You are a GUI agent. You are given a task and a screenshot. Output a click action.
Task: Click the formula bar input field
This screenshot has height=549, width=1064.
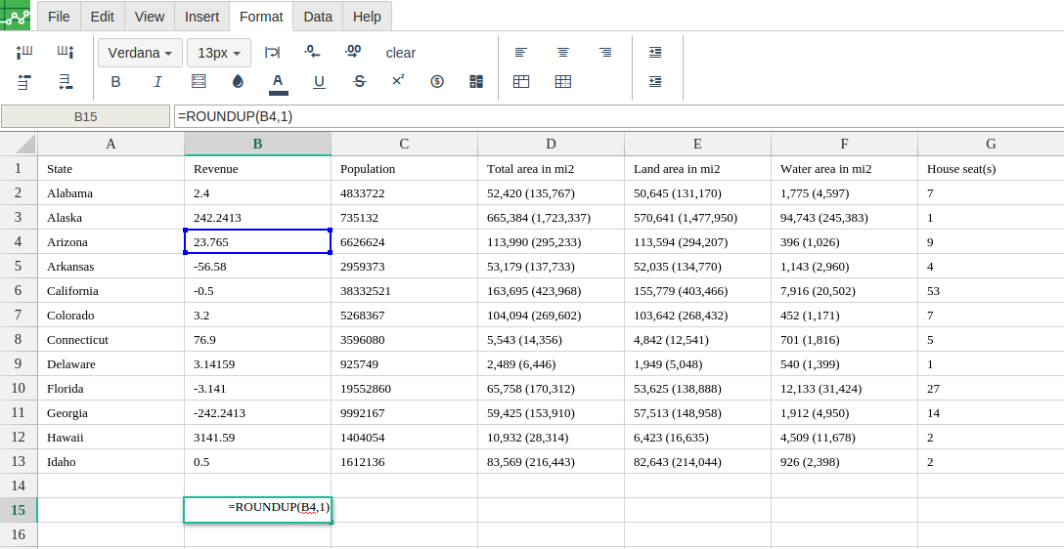[x=616, y=116]
